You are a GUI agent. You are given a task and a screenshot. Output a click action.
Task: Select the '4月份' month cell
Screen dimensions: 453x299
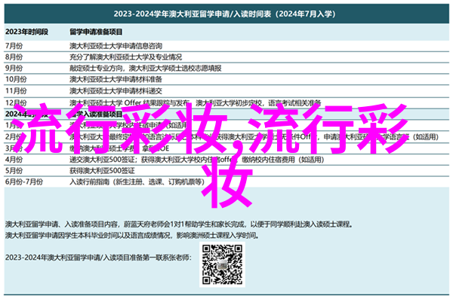pos(14,160)
